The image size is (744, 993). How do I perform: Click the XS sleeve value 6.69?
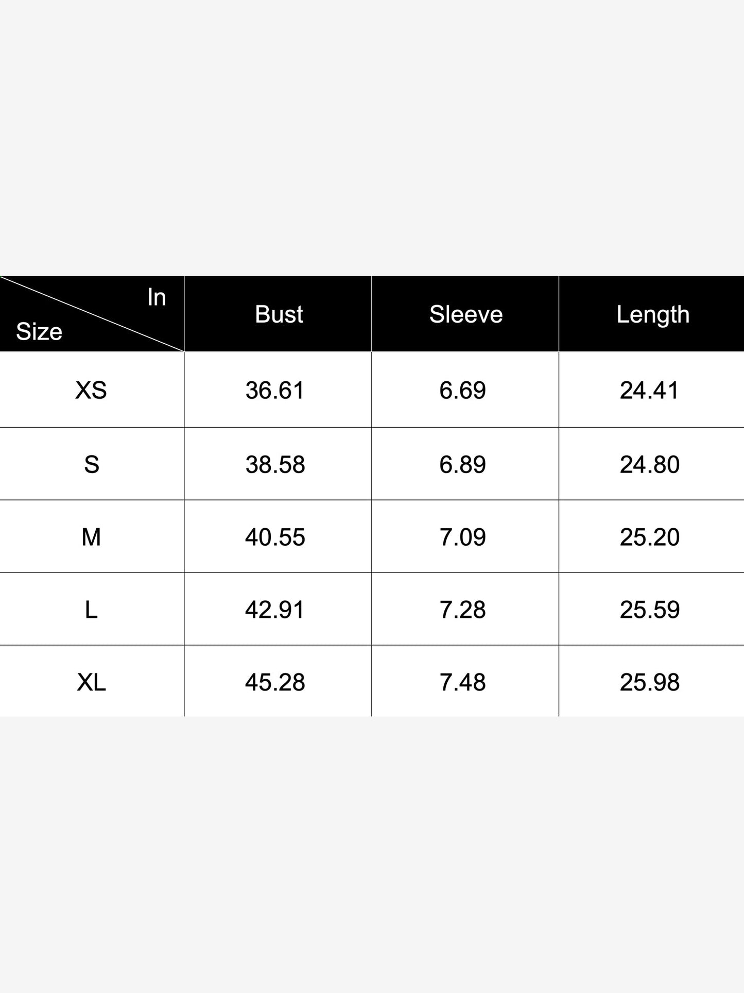tap(462, 390)
